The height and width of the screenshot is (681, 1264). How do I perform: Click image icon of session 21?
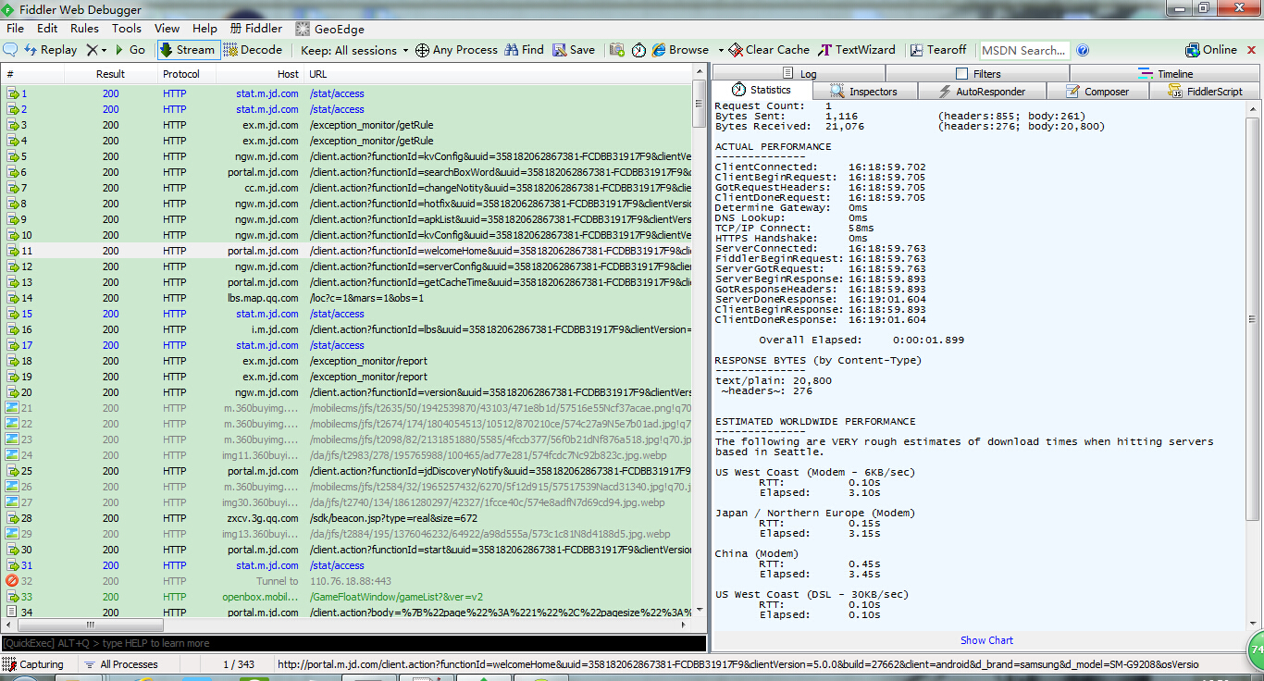12,408
